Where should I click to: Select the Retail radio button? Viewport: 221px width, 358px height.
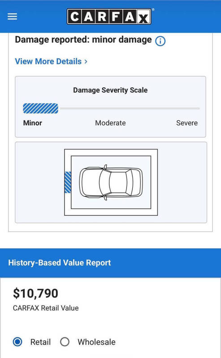(x=17, y=342)
